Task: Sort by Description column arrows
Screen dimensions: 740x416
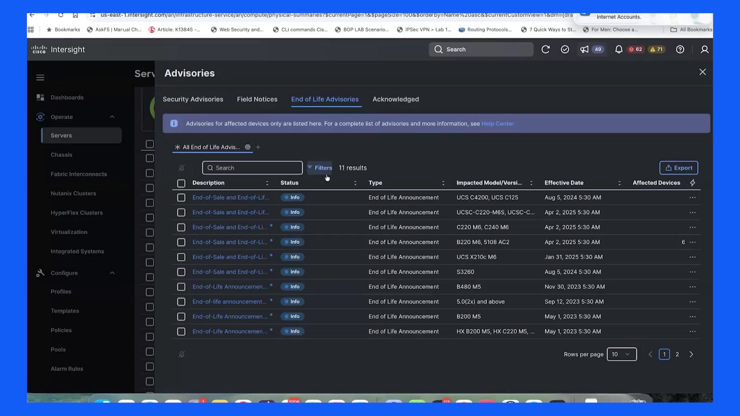Action: click(x=267, y=183)
